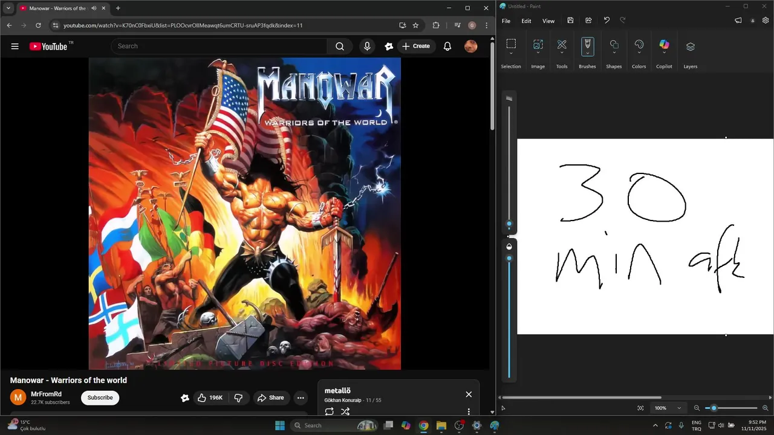
Task: Open Chrome three-dot browser menu
Action: (487, 25)
